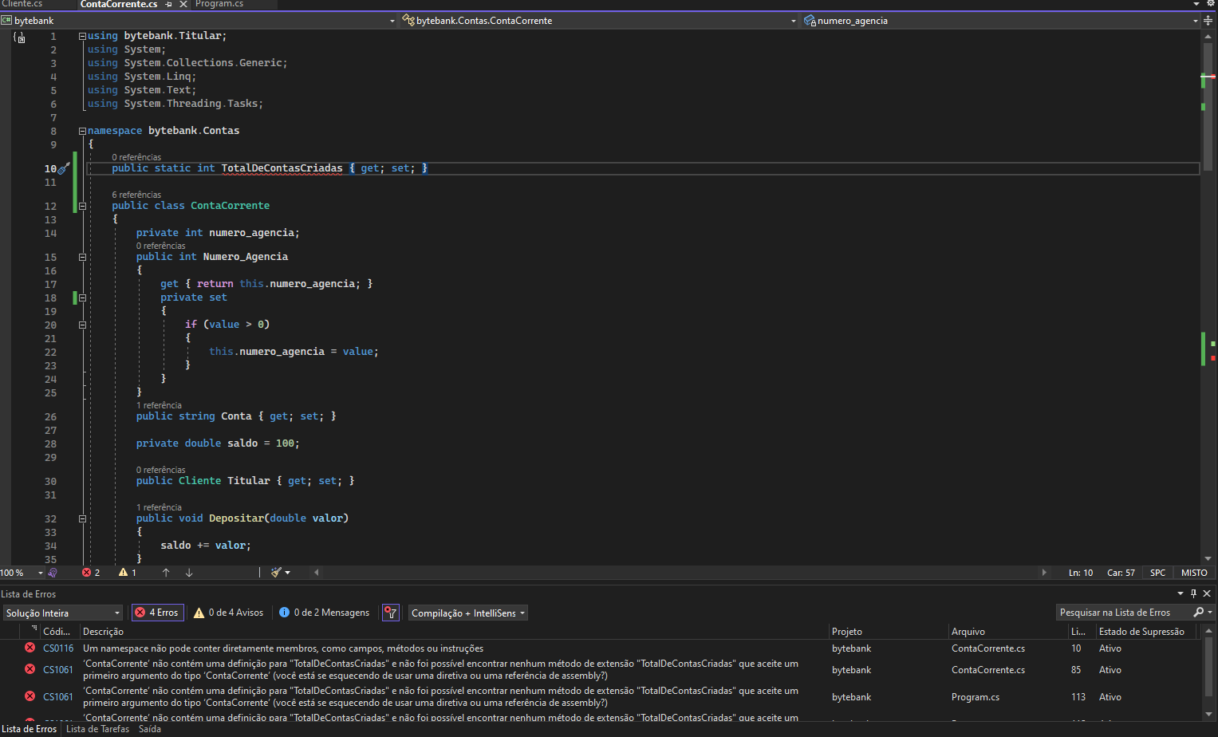Sort error list by Projeto column

888,632
